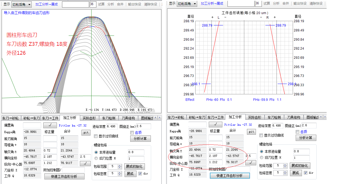Click 快速工件齿形分析 button in right panel
Screen dimensions: 345x184
(230, 176)
